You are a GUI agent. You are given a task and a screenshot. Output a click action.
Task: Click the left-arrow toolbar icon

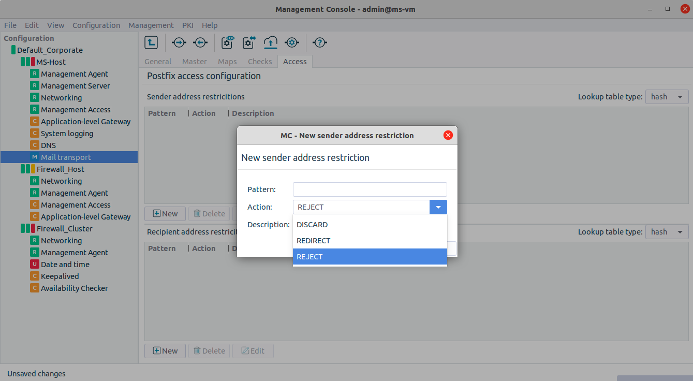pos(200,42)
